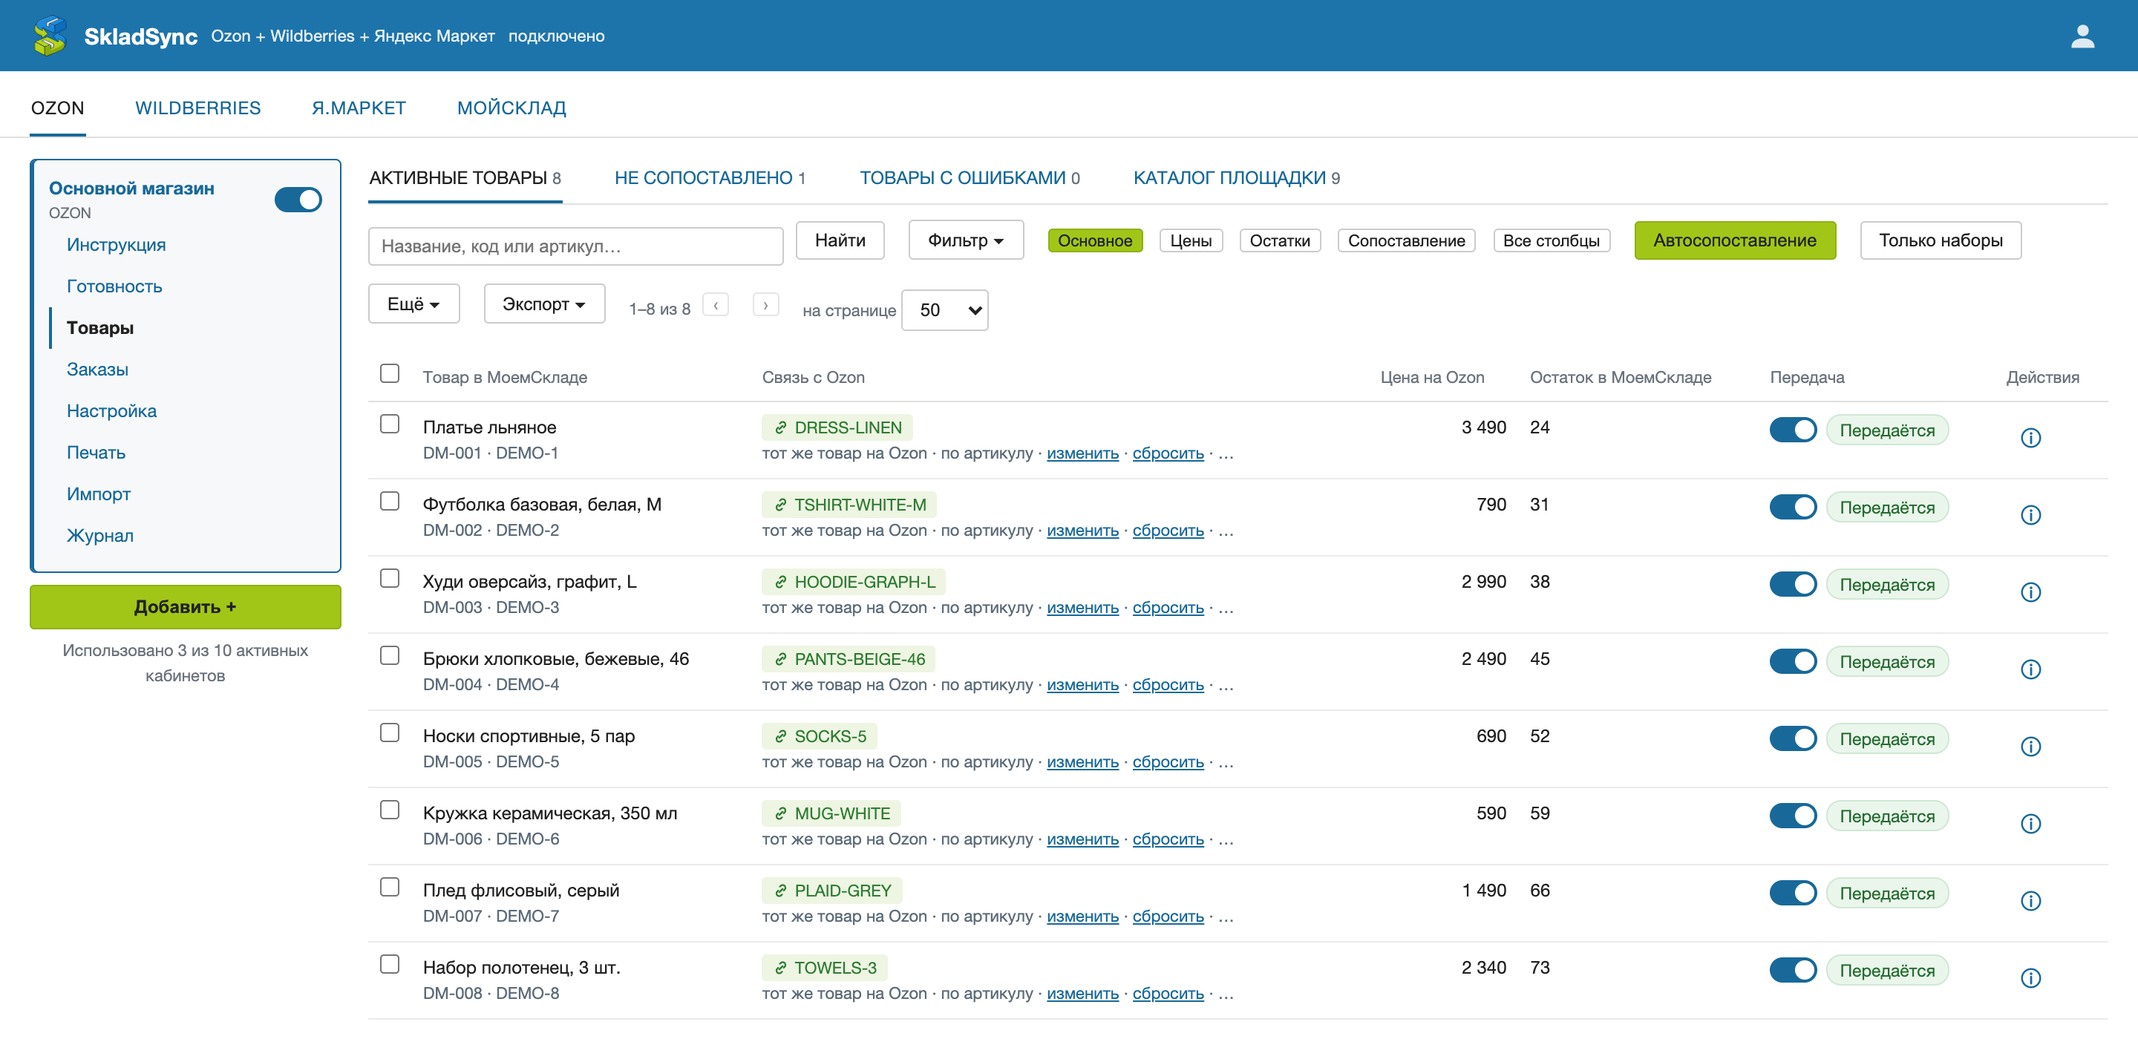Expand the Фильтр dropdown
Screen dimensions: 2138x1039
pos(965,240)
